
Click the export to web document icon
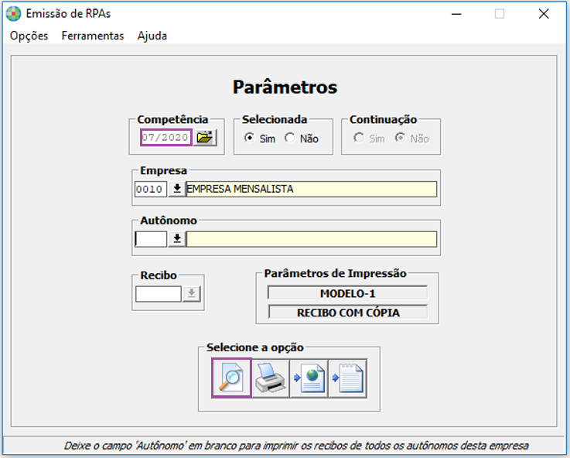click(309, 378)
